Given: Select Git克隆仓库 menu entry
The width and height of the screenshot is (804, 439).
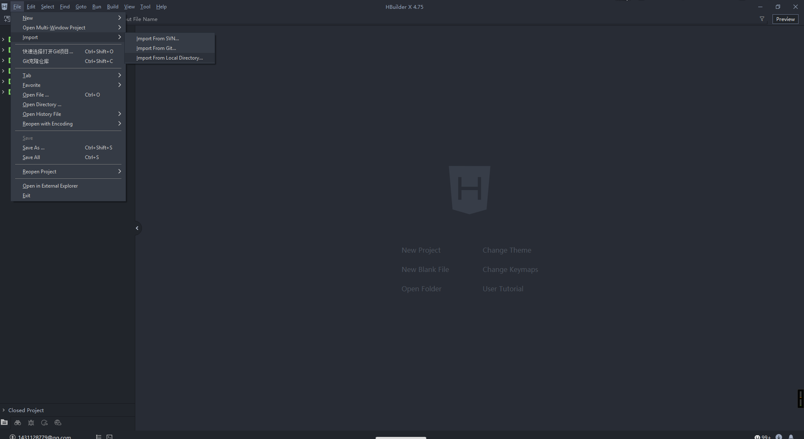Looking at the screenshot, I should click(68, 61).
